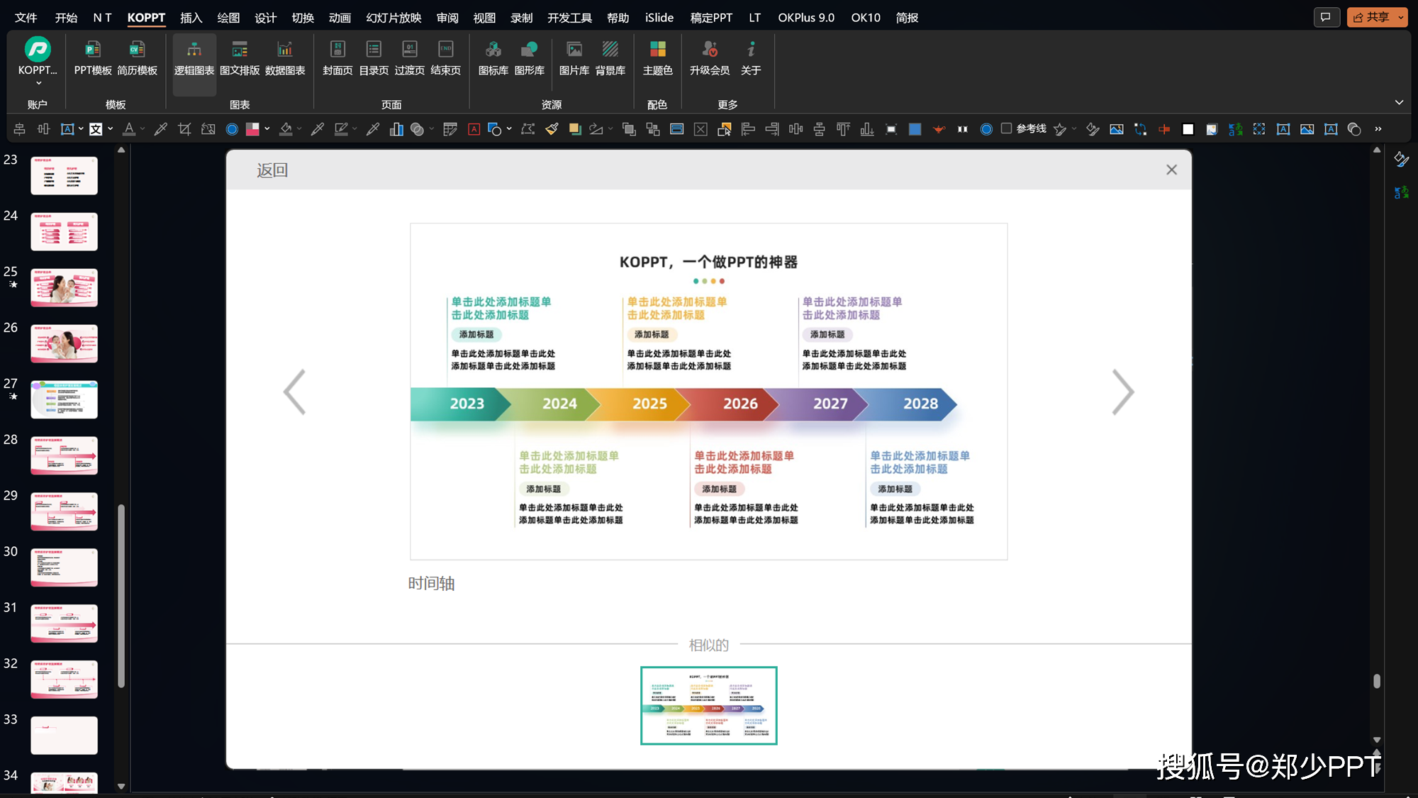The image size is (1418, 798).
Task: Expand the font color dropdown arrow
Action: (x=143, y=129)
